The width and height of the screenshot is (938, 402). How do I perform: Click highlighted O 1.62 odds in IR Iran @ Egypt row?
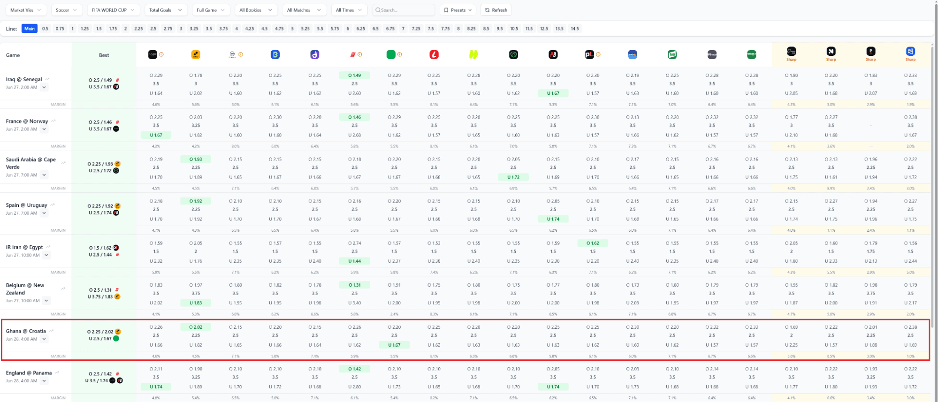click(593, 243)
